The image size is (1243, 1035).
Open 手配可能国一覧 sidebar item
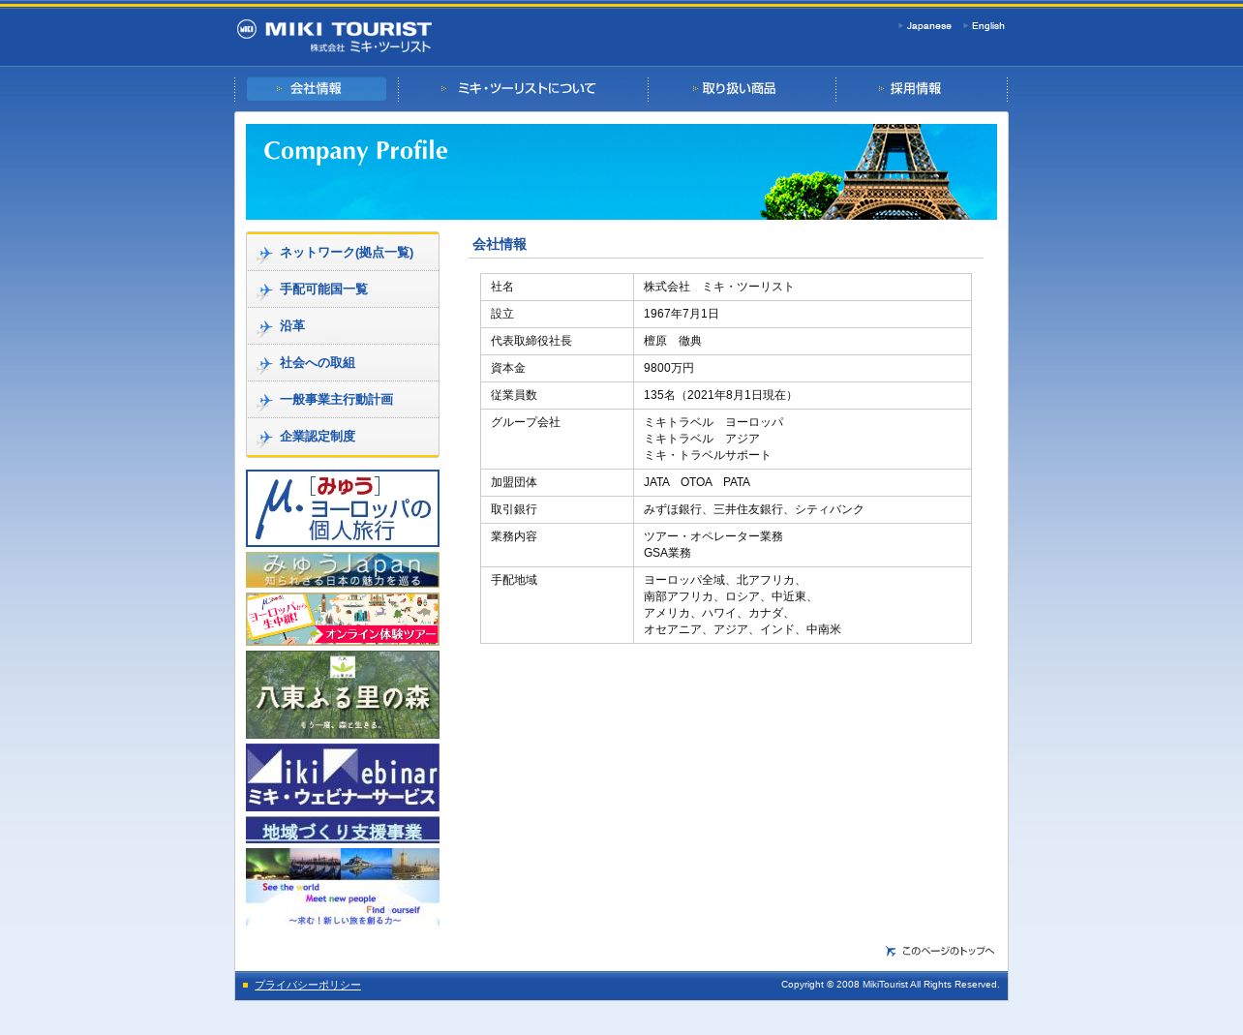[x=343, y=289]
